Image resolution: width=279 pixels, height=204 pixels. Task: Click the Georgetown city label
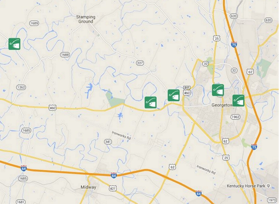[222, 105]
